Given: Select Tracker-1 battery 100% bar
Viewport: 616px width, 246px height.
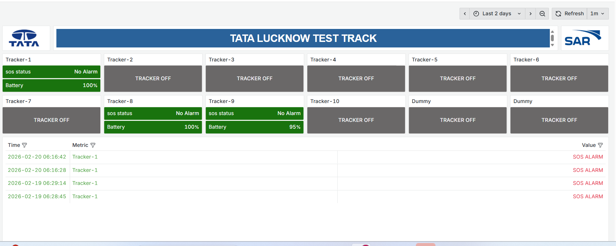Looking at the screenshot, I should tap(51, 85).
